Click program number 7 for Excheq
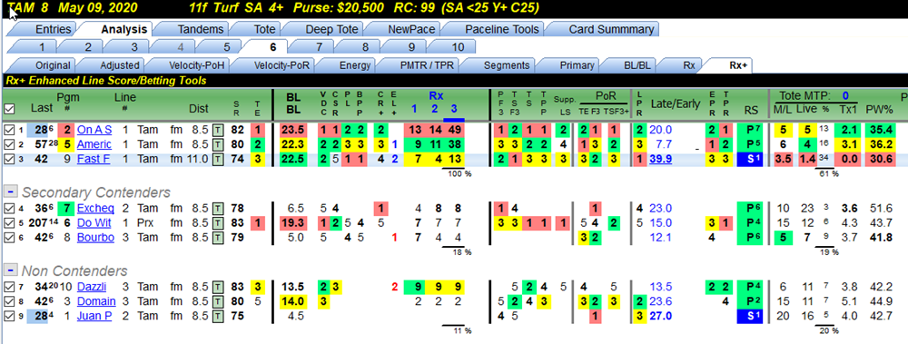The height and width of the screenshot is (344, 908). tap(66, 209)
